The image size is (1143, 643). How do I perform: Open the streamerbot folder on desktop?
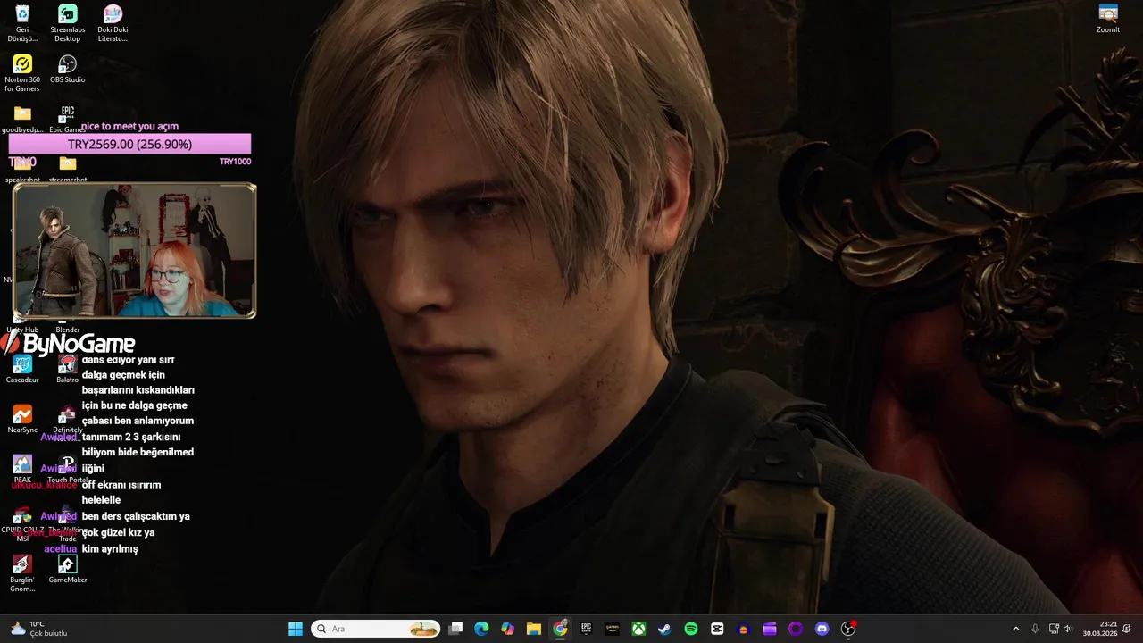pos(67,169)
